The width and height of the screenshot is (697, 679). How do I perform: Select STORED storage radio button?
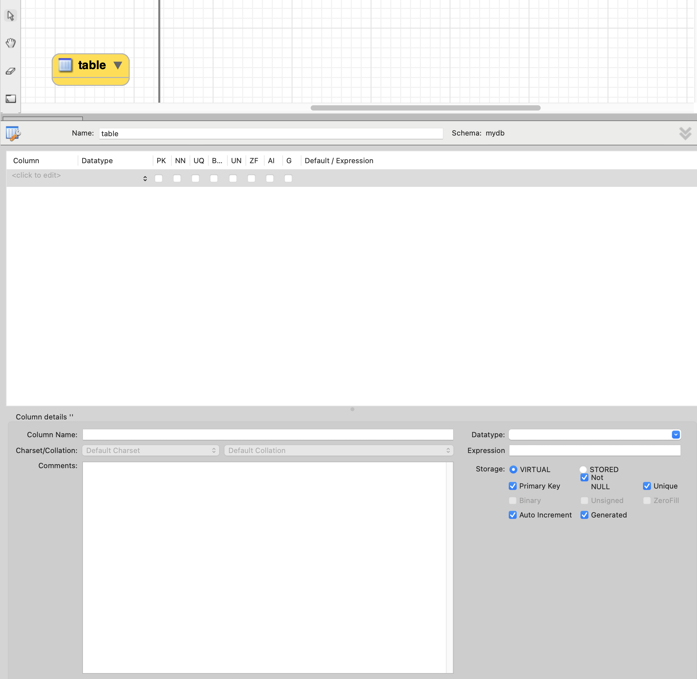pos(583,469)
